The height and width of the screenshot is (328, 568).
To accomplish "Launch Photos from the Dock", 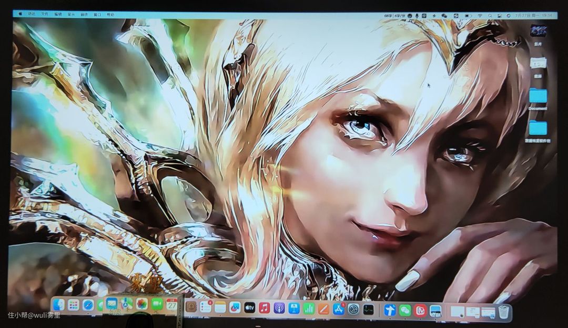I will click(141, 303).
